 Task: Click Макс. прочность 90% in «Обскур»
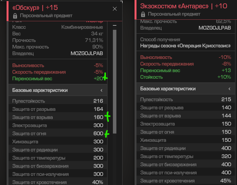click(x=58, y=47)
